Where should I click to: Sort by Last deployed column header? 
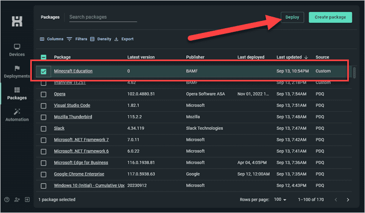point(251,57)
